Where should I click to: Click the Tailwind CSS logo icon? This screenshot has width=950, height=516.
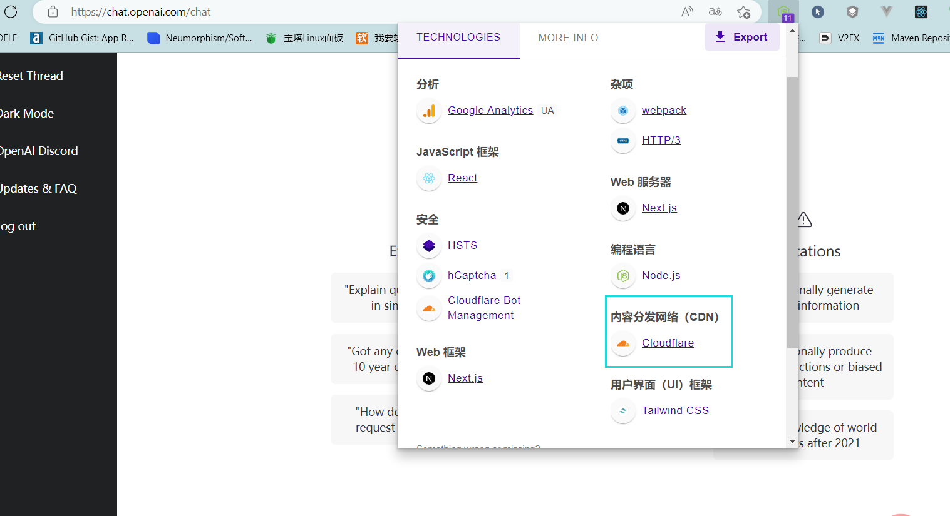[623, 411]
